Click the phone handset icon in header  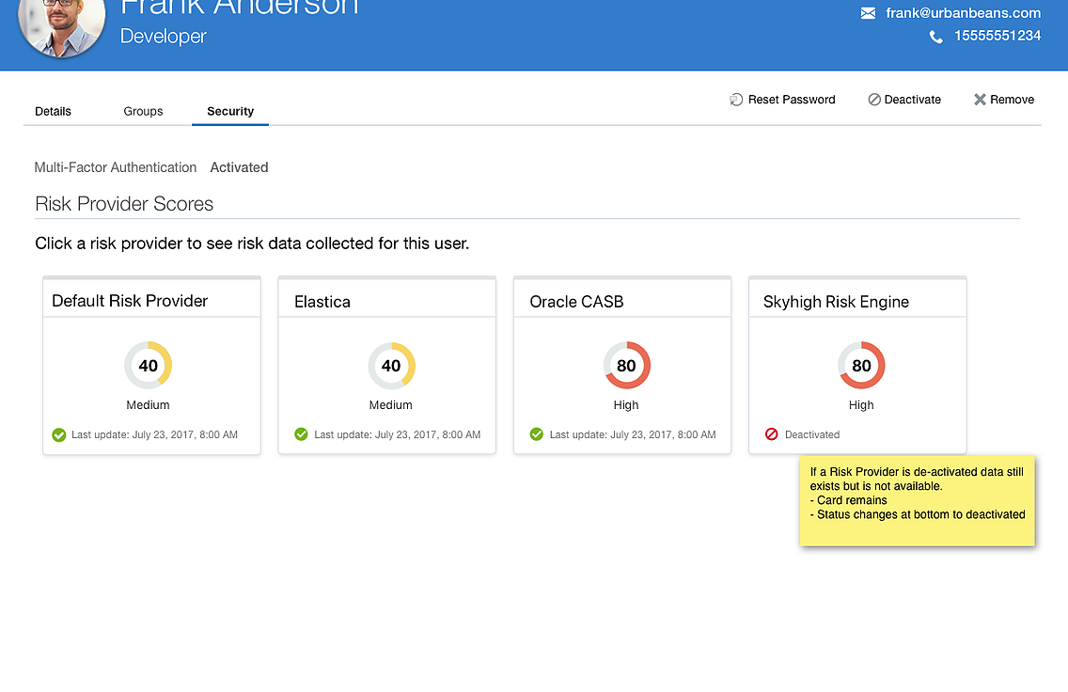click(936, 37)
